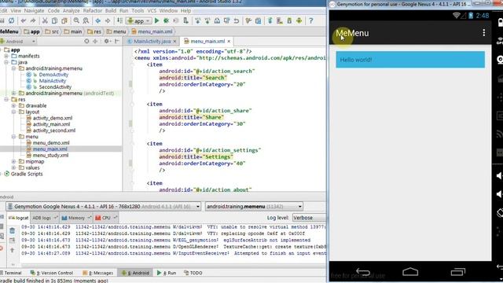Click the logcat up arrow icon
Screen dimensions: 503x283
(13, 250)
